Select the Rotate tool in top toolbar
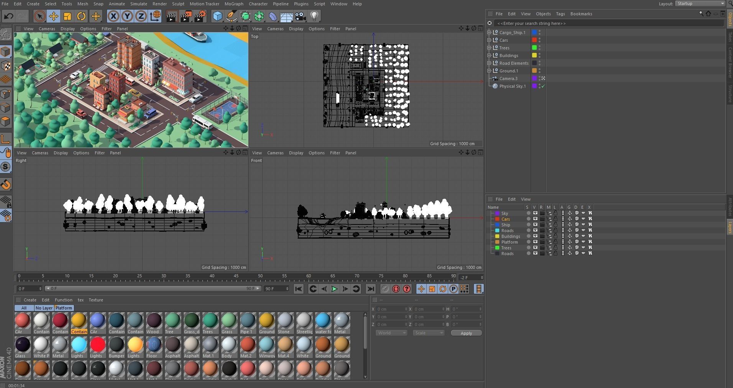The height and width of the screenshot is (388, 733). tap(81, 16)
